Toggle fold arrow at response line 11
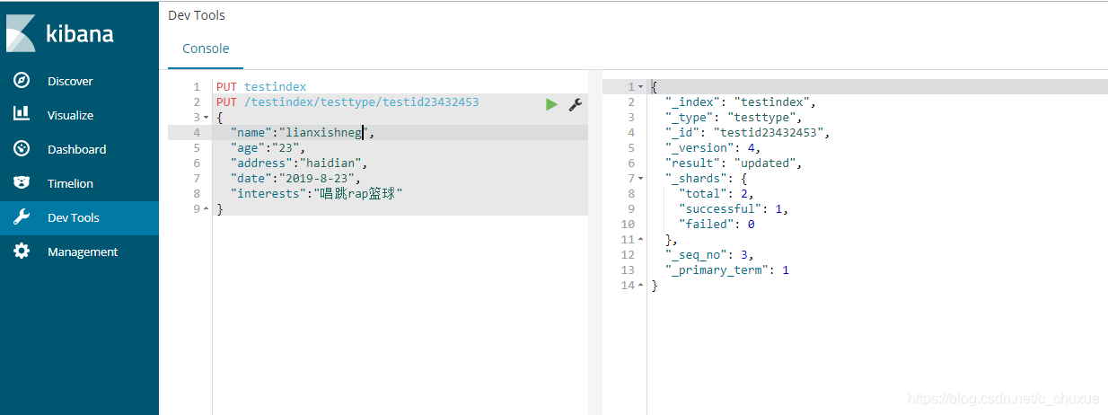The width and height of the screenshot is (1108, 415). click(x=640, y=240)
